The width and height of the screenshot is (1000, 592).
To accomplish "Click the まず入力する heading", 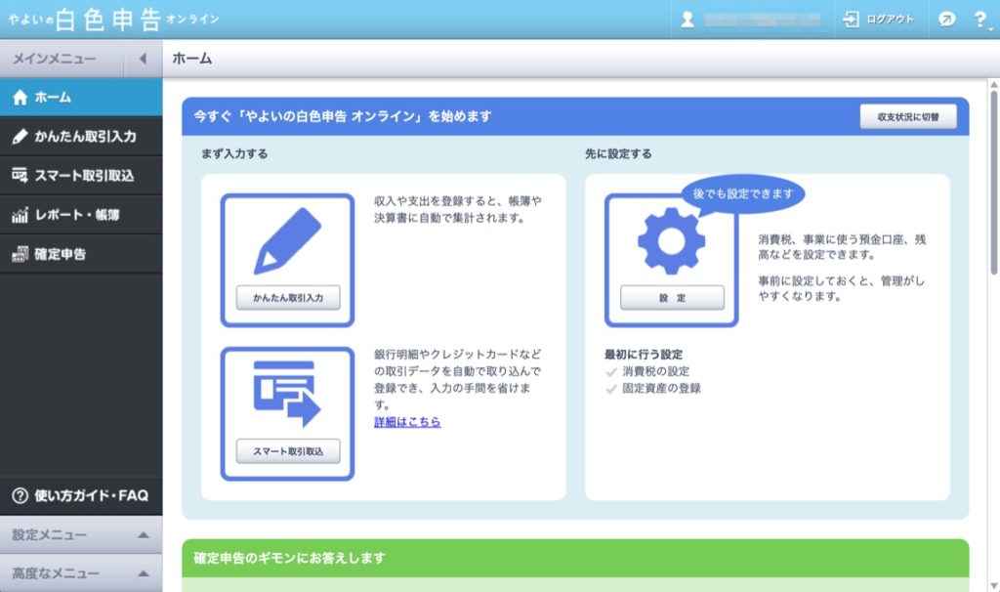I will tap(234, 153).
